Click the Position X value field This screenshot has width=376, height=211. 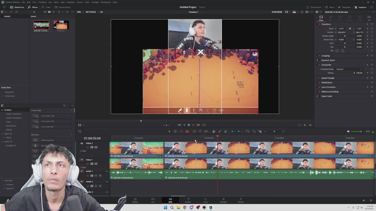tap(341, 32)
